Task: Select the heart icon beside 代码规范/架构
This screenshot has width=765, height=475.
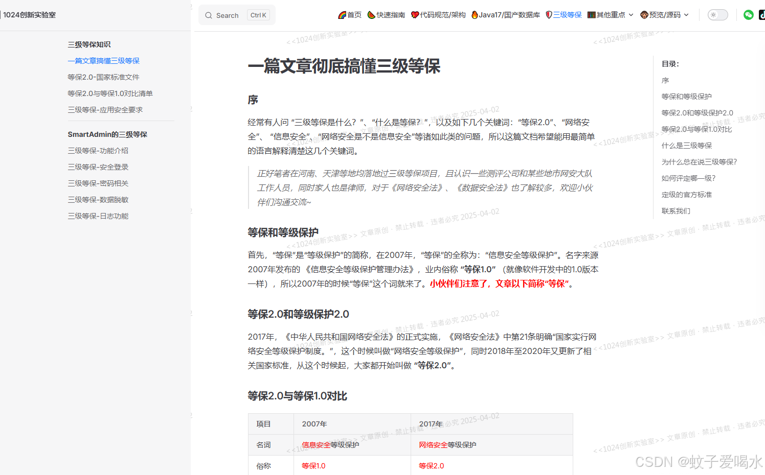Action: pos(414,15)
